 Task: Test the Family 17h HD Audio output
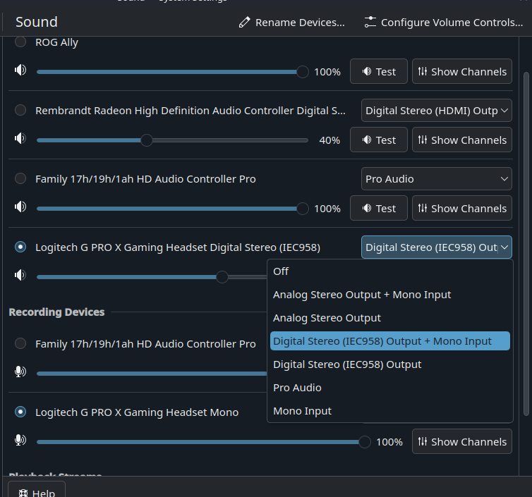(379, 208)
